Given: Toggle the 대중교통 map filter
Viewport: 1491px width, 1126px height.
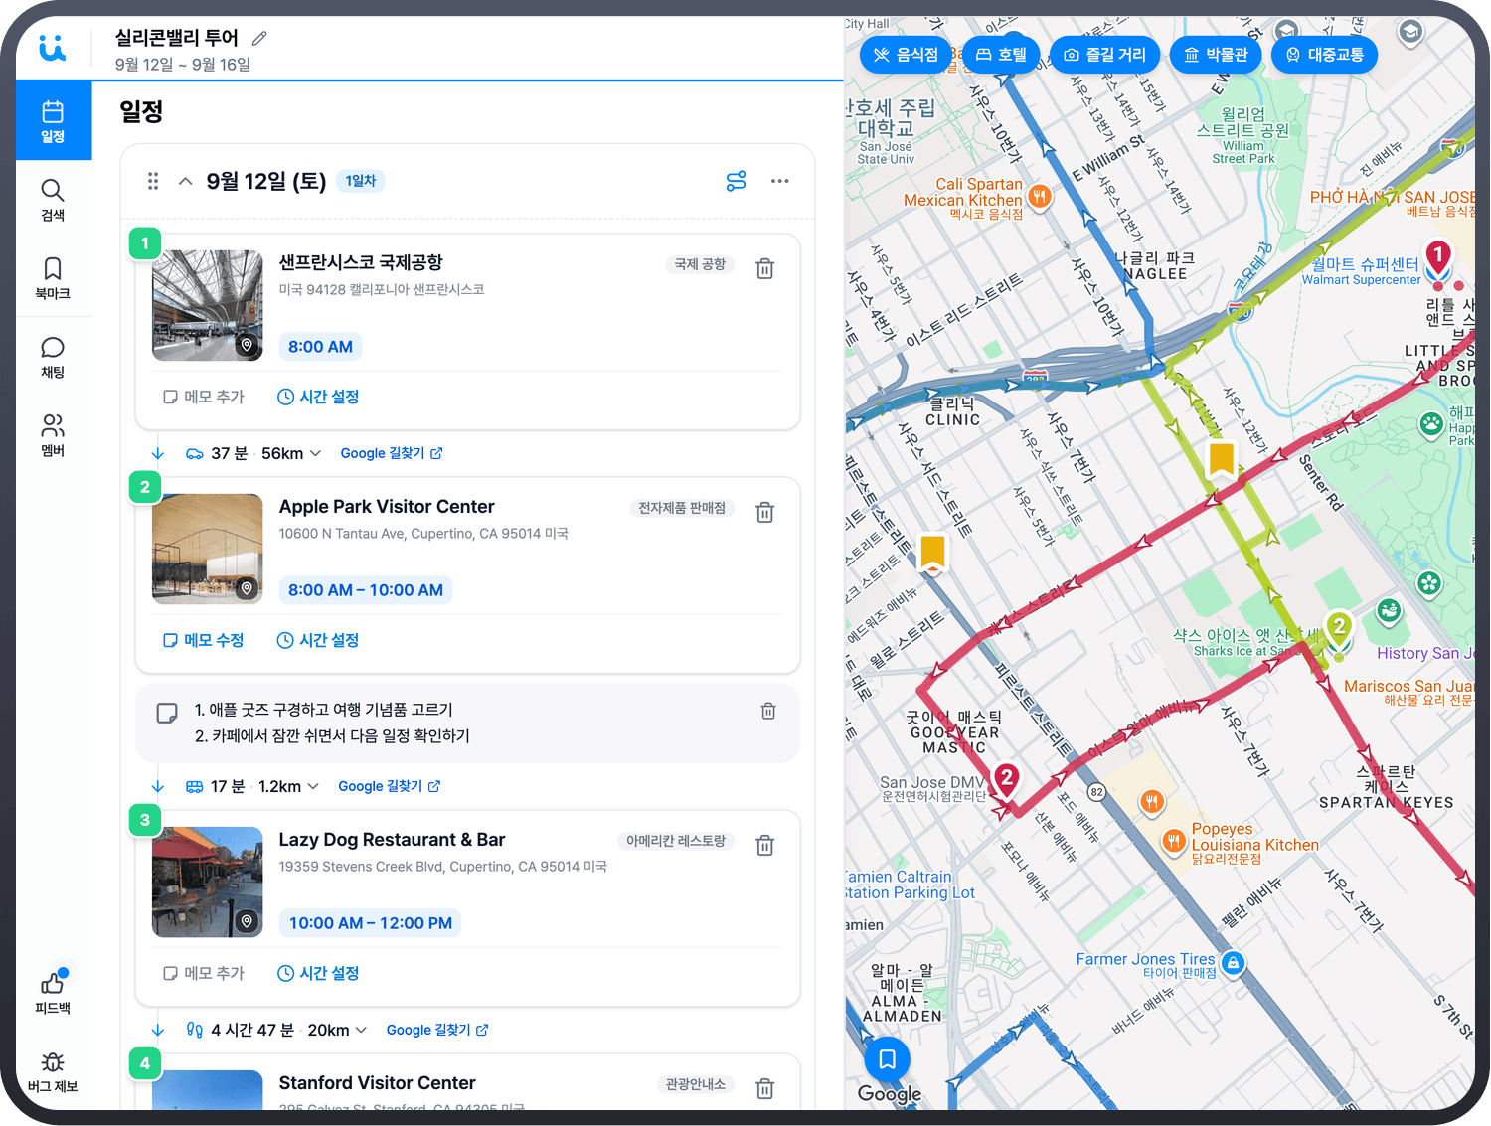Looking at the screenshot, I should coord(1325,55).
